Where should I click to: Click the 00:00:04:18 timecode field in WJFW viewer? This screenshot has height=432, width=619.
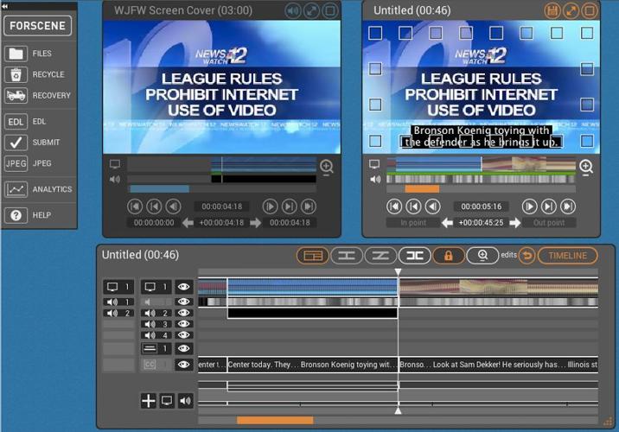pos(222,206)
